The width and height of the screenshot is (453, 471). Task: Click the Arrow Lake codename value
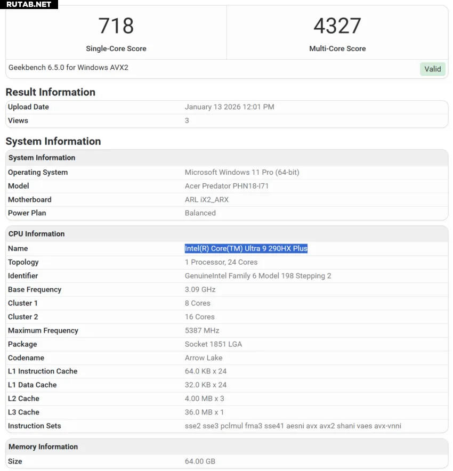204,358
